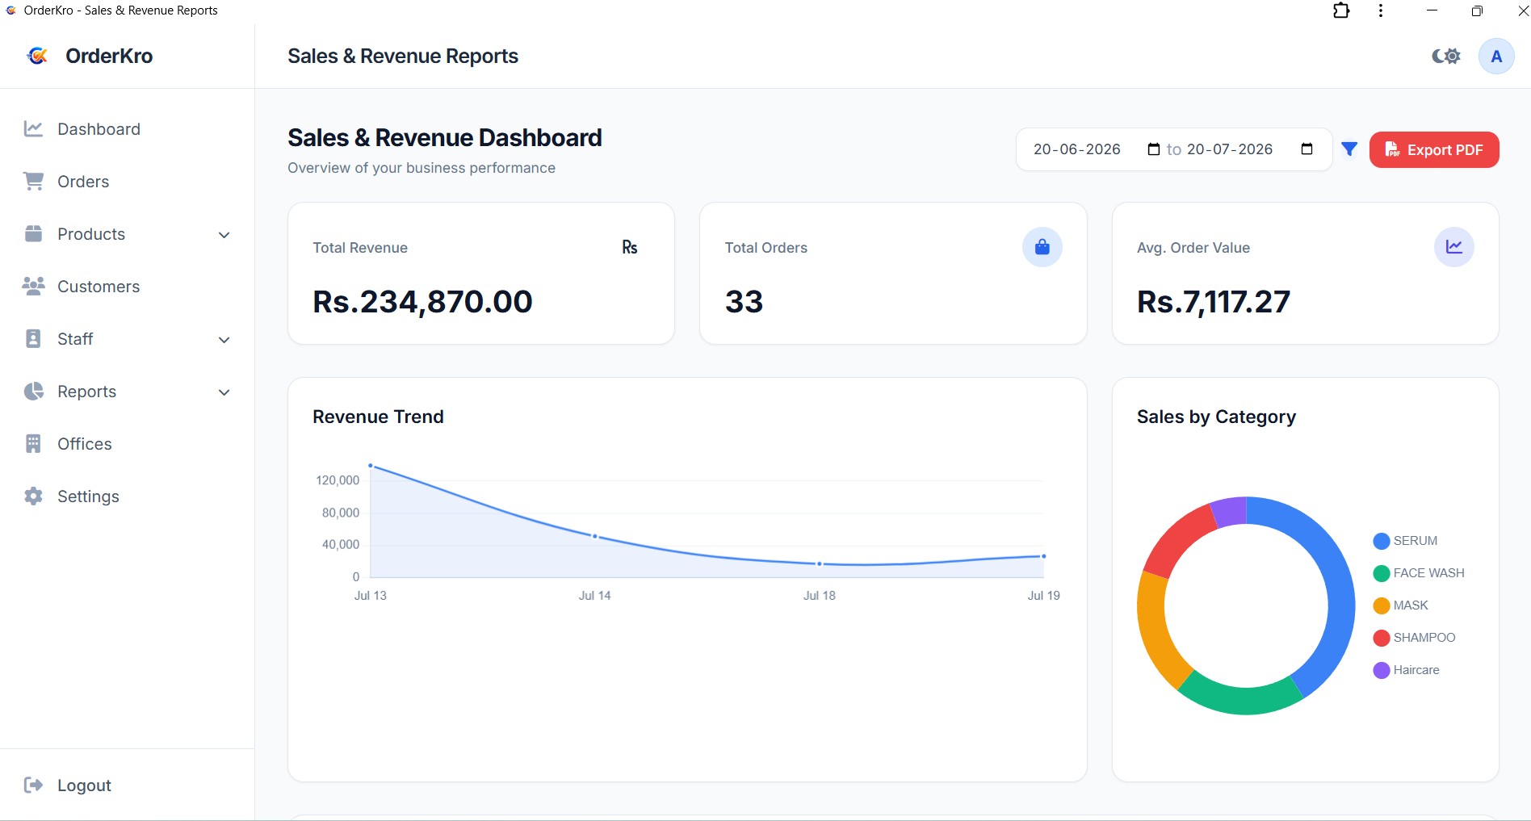Click the Rs.7,117.27 average order value
Image resolution: width=1531 pixels, height=821 pixels.
click(1214, 302)
